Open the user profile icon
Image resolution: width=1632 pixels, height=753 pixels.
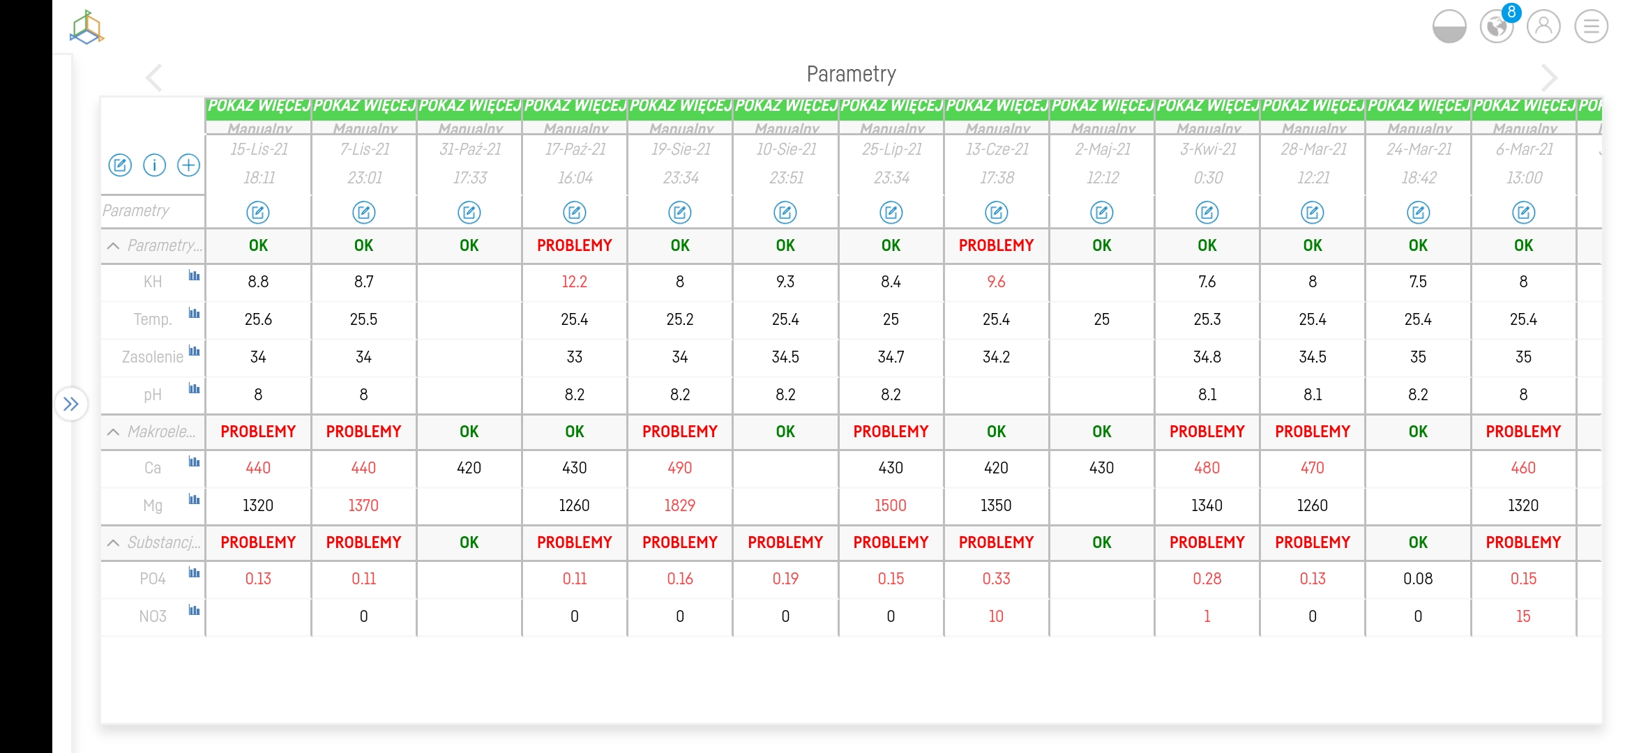[1543, 26]
